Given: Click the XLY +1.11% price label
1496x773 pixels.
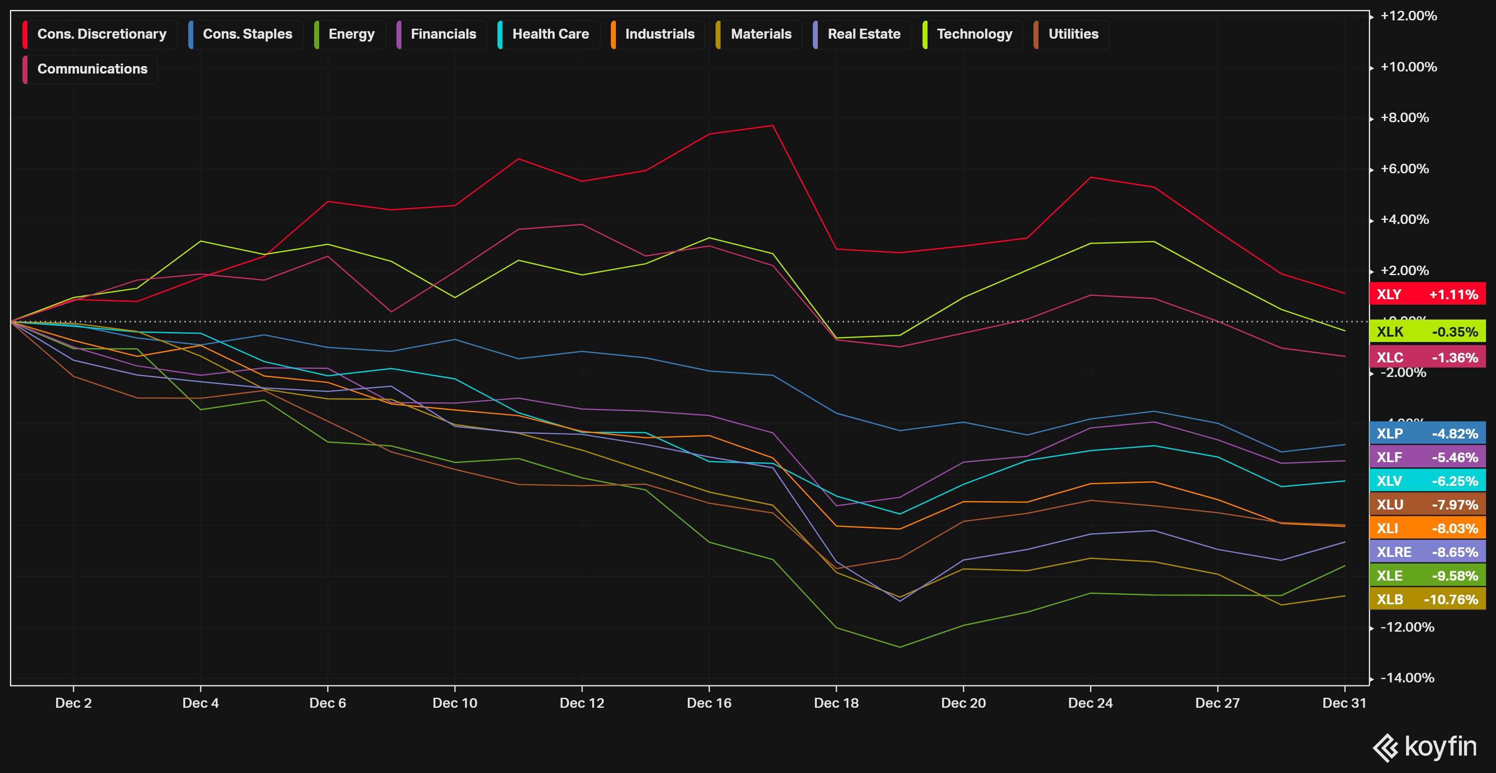Looking at the screenshot, I should point(1427,295).
